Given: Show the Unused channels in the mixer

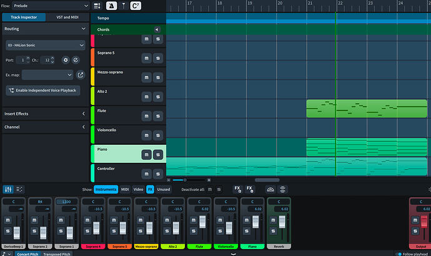Looking at the screenshot, I should (x=164, y=189).
